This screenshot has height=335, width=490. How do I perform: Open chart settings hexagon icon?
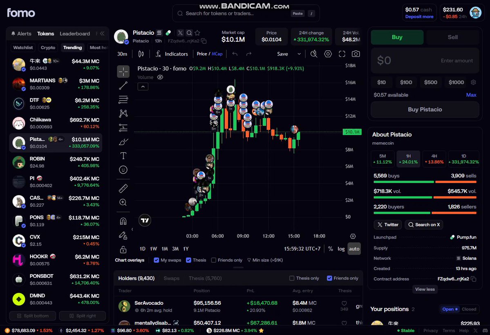(328, 54)
